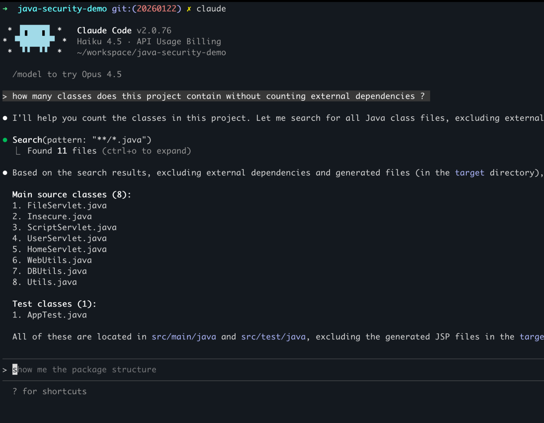Click the "? for shortcuts" hint

(49, 391)
